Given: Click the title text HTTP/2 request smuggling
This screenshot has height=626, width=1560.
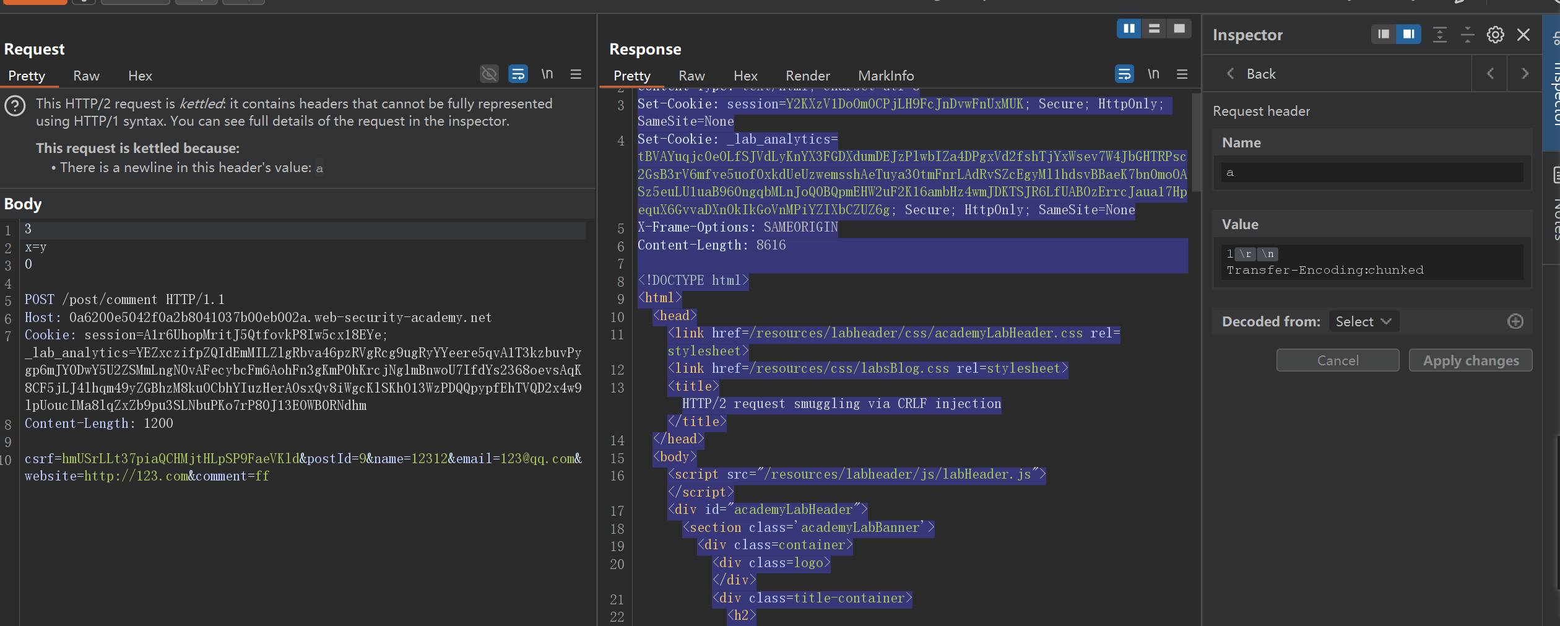Looking at the screenshot, I should pos(841,404).
